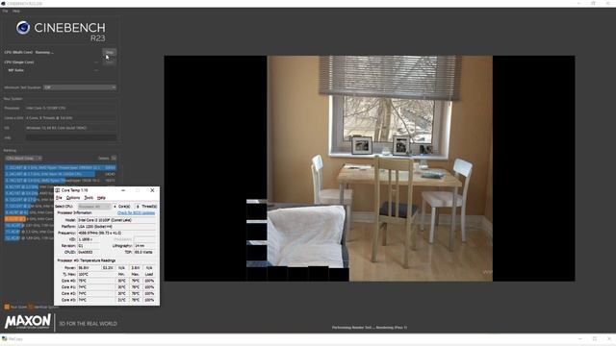Toggle the ranking Details checkbox

click(114, 158)
